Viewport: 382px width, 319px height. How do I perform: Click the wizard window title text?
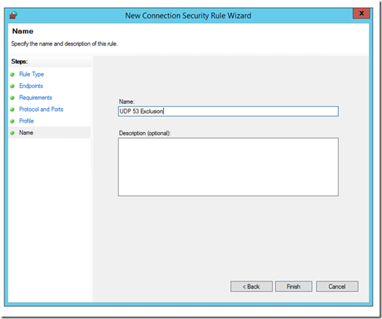[188, 15]
